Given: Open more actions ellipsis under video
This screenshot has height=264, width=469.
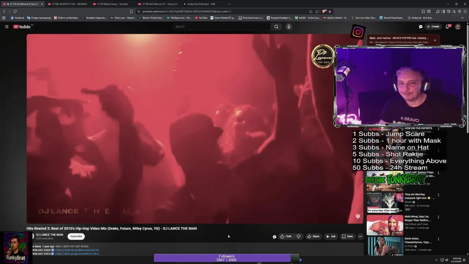Looking at the screenshot, I should [x=360, y=236].
